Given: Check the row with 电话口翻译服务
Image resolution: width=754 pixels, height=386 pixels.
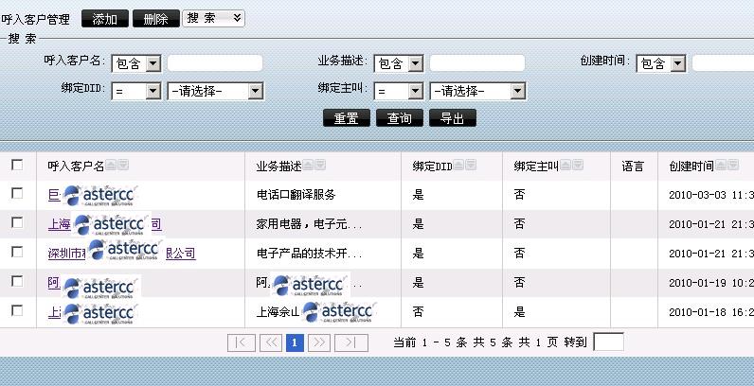Looking at the screenshot, I should pos(17,194).
